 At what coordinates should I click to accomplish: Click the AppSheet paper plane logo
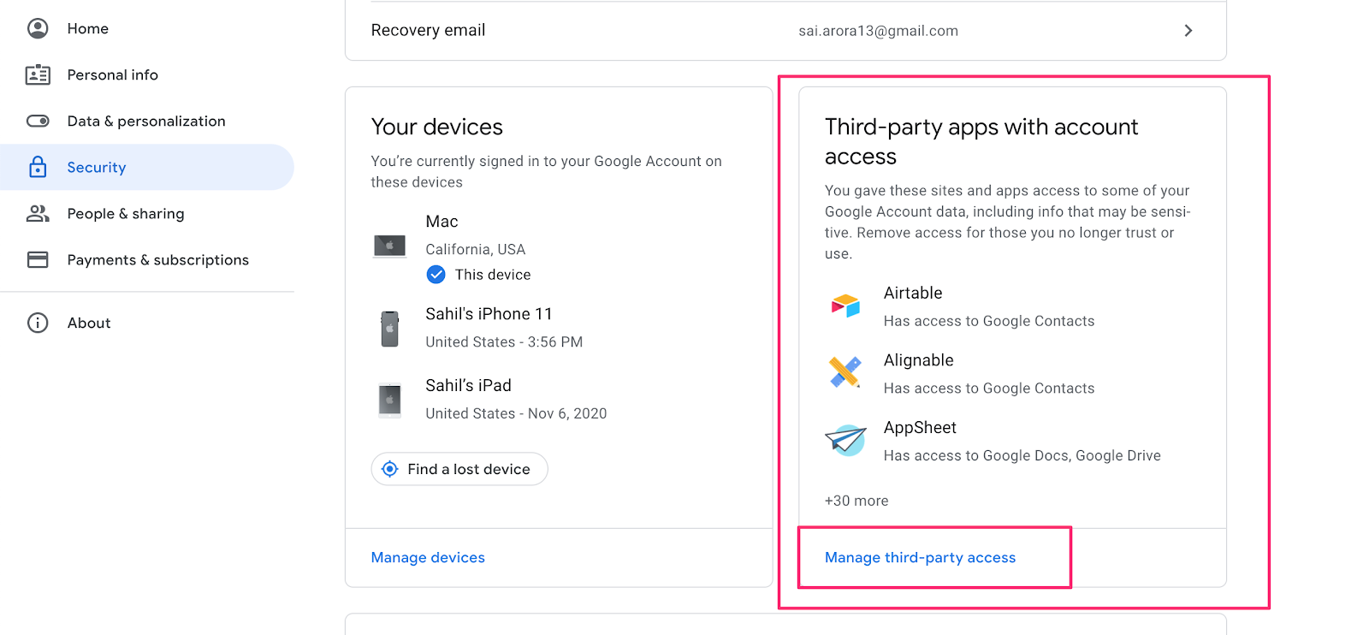click(845, 440)
